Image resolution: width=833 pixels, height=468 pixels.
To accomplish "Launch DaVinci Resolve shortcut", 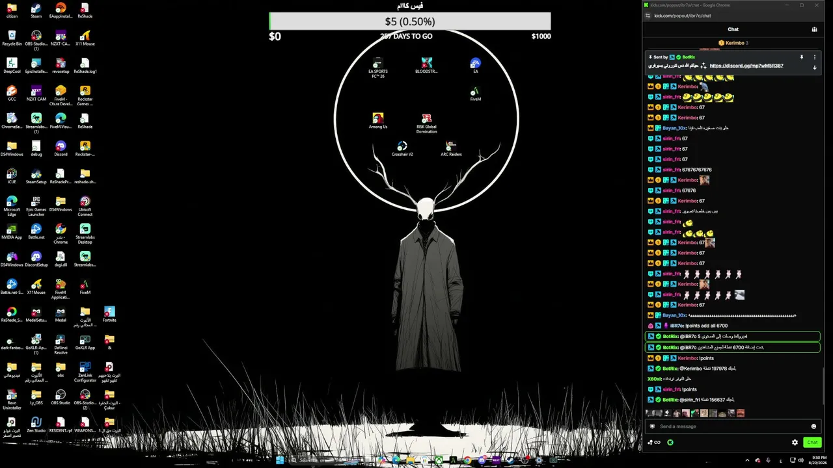I will click(61, 344).
